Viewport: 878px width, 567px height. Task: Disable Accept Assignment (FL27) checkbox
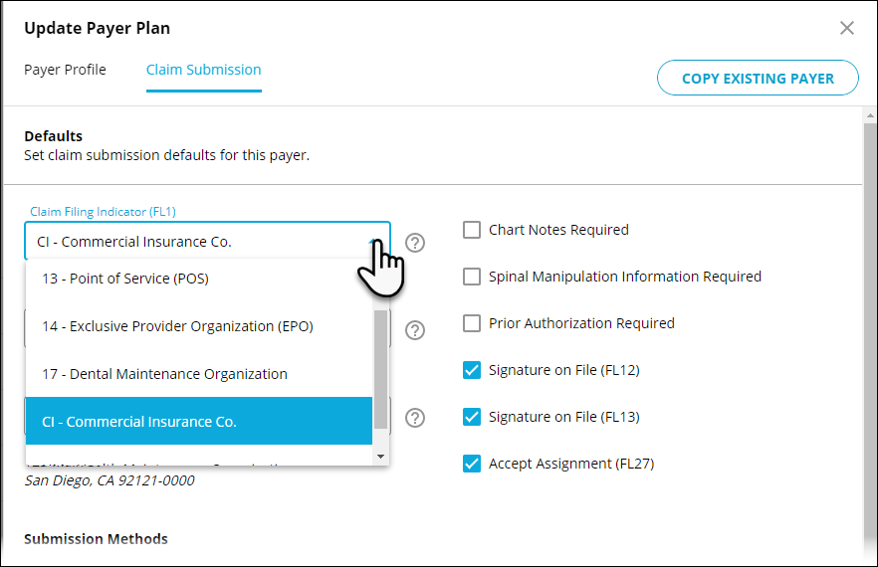point(472,464)
